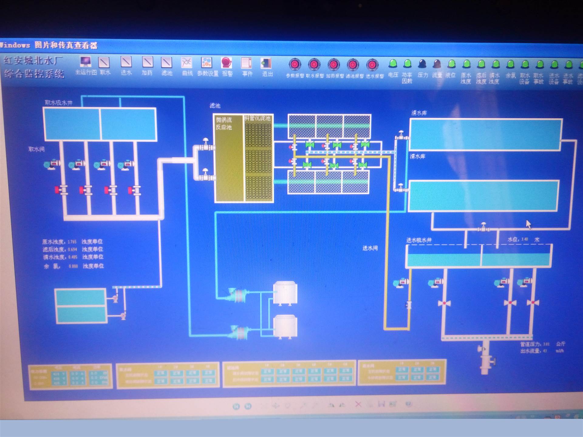The width and height of the screenshot is (583, 437).
Task: Click the 加药报警 red alarm indicator
Action: tap(333, 65)
